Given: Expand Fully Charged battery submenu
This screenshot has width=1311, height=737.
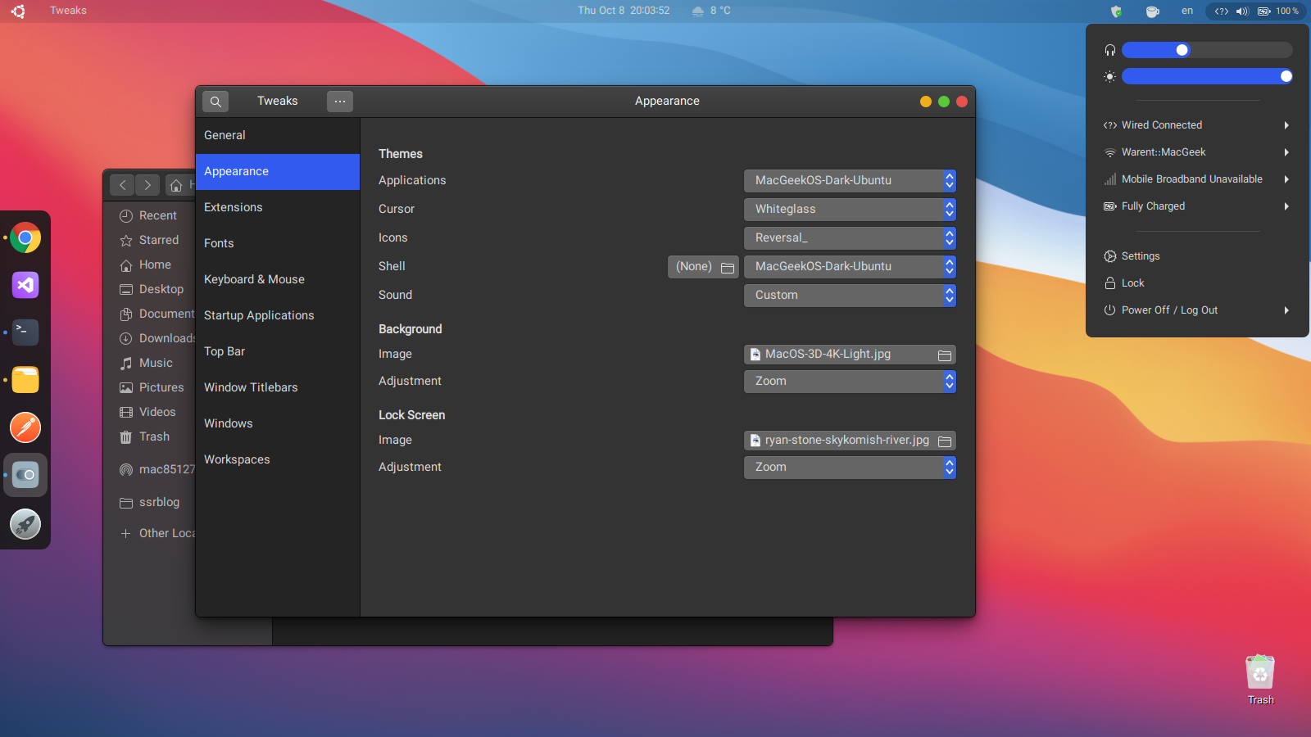Looking at the screenshot, I should pos(1197,206).
